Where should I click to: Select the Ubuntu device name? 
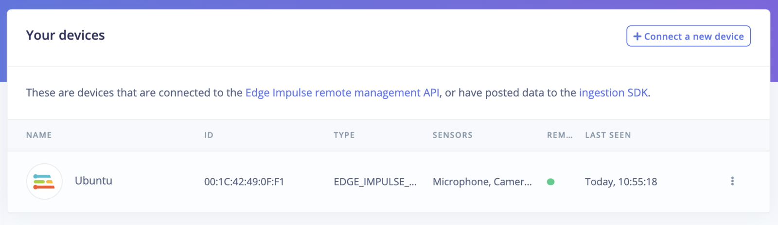click(93, 181)
